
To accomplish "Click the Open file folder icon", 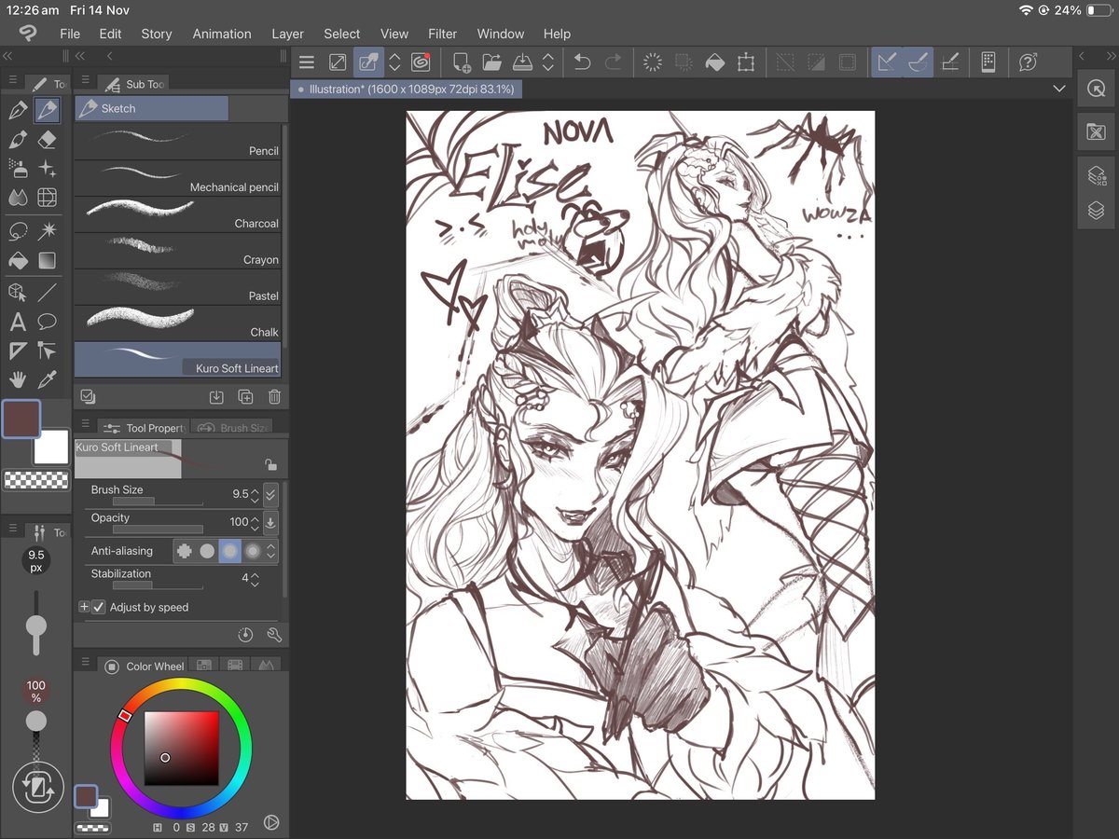I will (x=491, y=62).
